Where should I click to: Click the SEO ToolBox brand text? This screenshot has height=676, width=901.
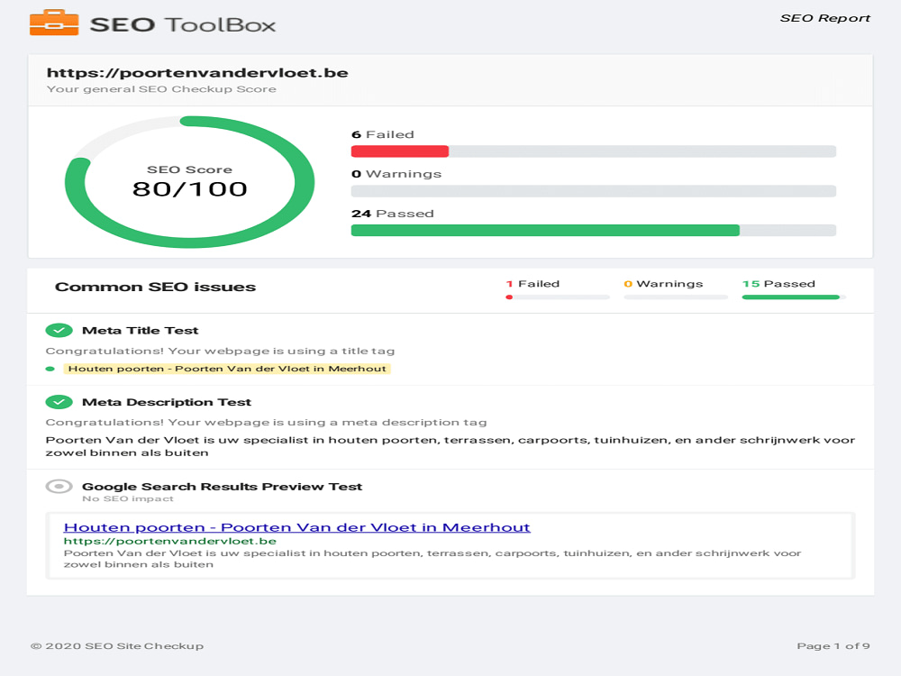coord(183,24)
